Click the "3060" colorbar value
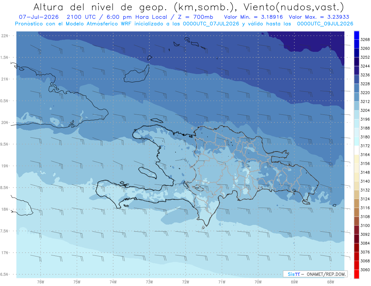Viewport: 371px width, 286px height. 365,270
